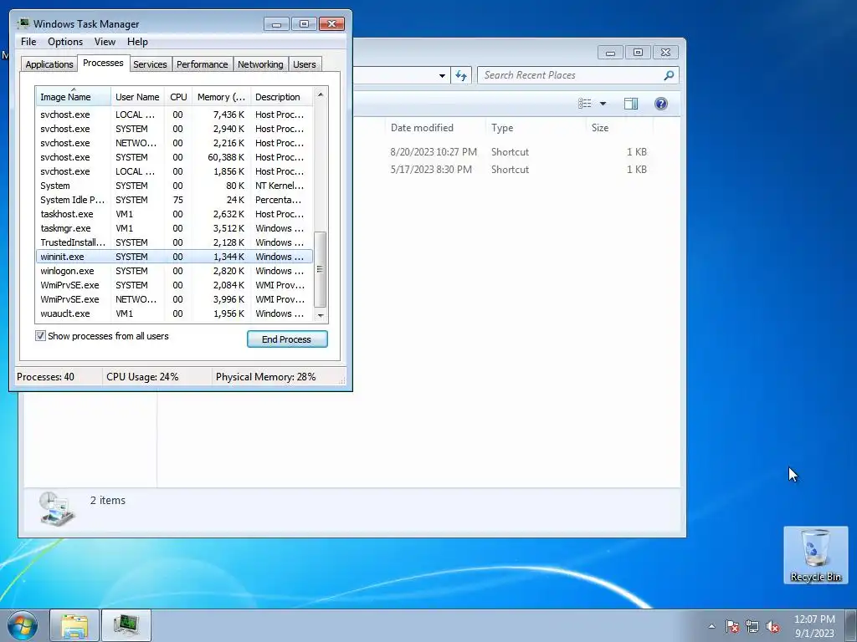Select the item modified 8/20/2023 10:27 PM
The width and height of the screenshot is (857, 642).
[516, 152]
